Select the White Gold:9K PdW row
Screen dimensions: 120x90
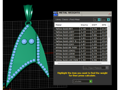point(81,47)
